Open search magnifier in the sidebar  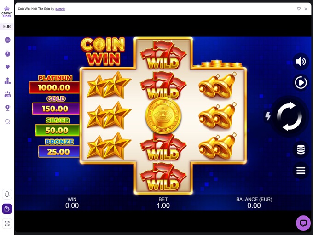point(7,121)
